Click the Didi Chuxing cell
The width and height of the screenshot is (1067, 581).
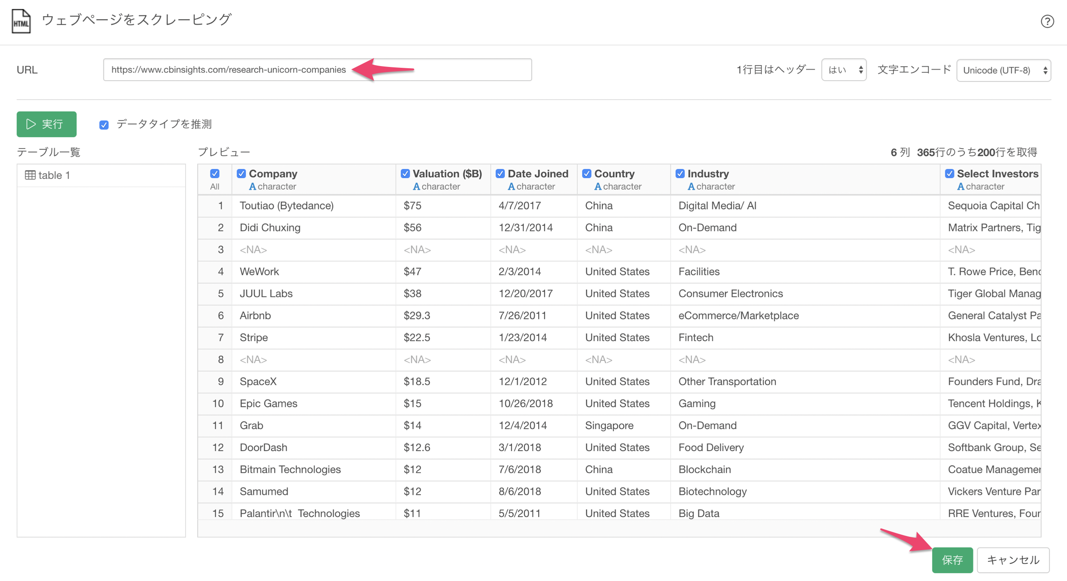(314, 228)
